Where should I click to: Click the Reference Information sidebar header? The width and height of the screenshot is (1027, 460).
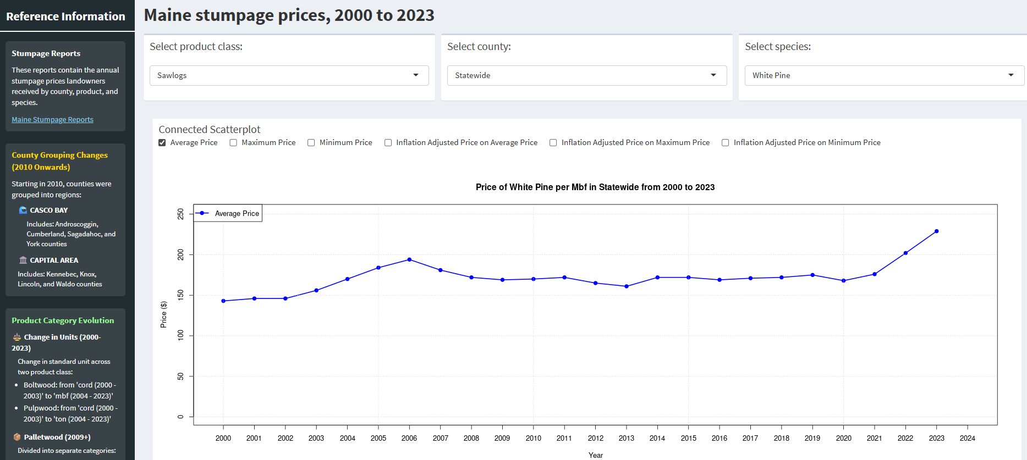pyautogui.click(x=65, y=16)
